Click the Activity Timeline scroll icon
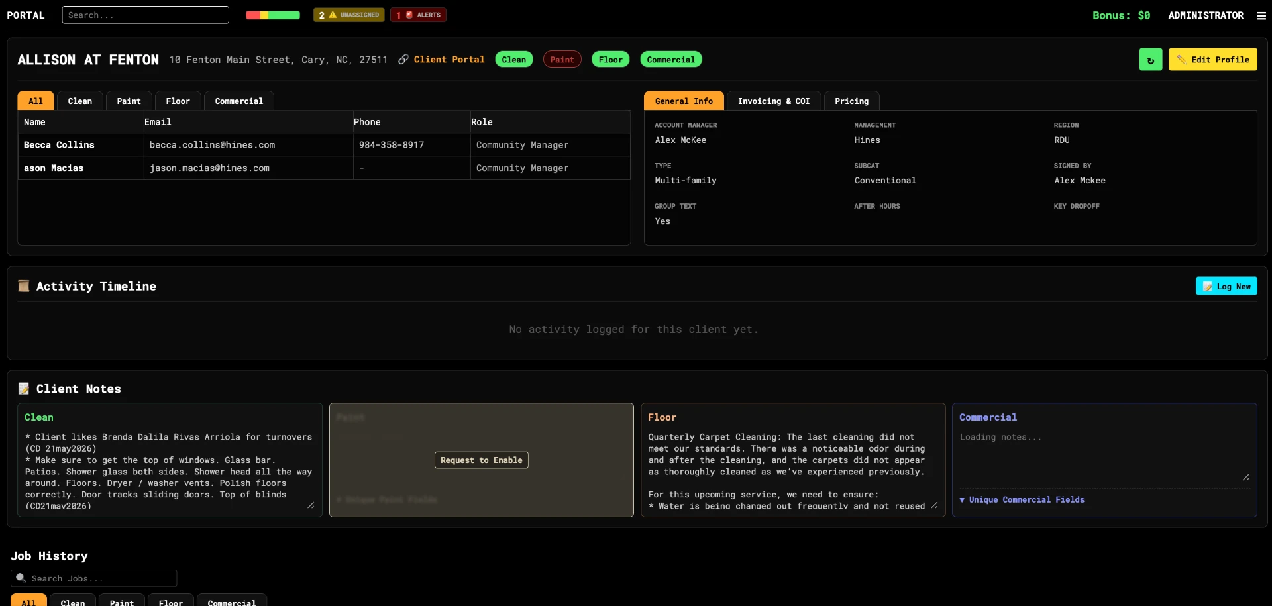Screen dimensions: 1272x606 coord(24,286)
